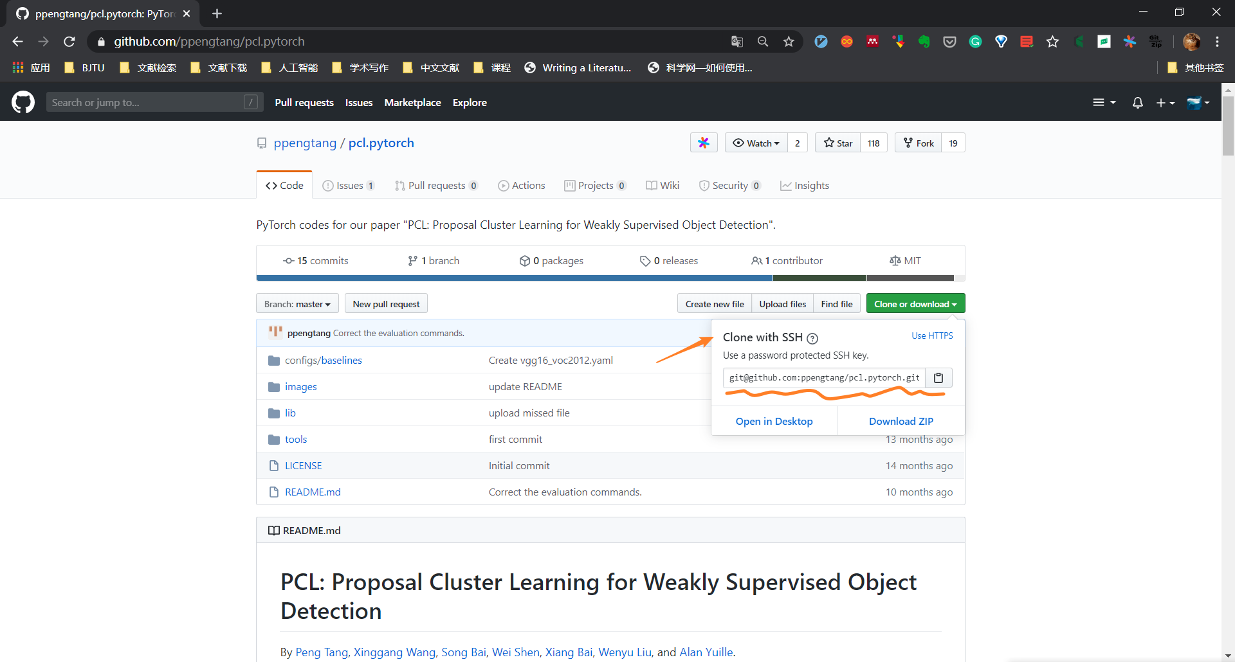Click Open in Desktop
This screenshot has width=1235, height=662.
point(774,422)
